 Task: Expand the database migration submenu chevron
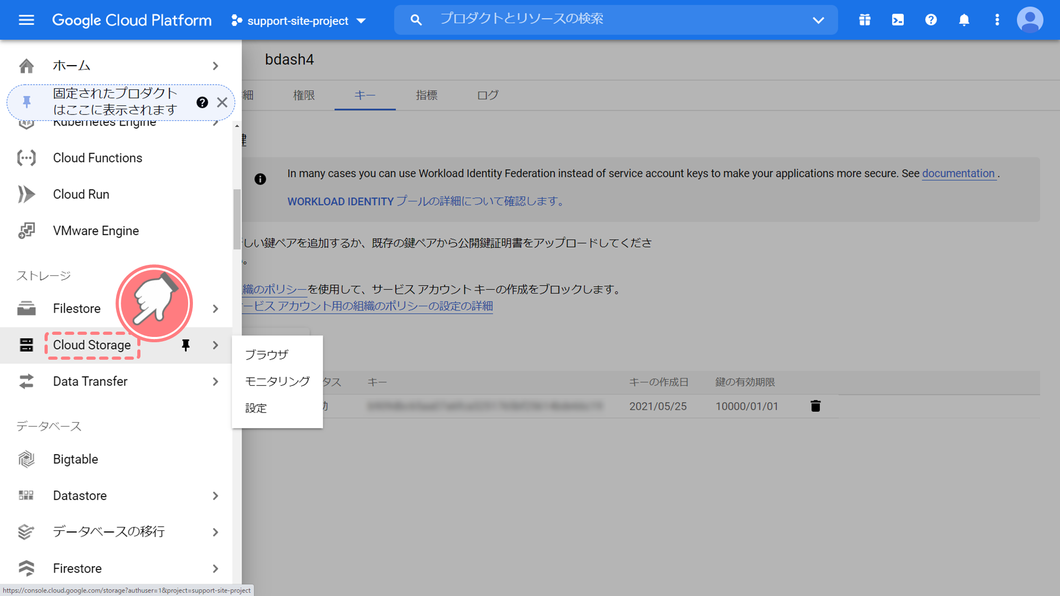pyautogui.click(x=215, y=532)
